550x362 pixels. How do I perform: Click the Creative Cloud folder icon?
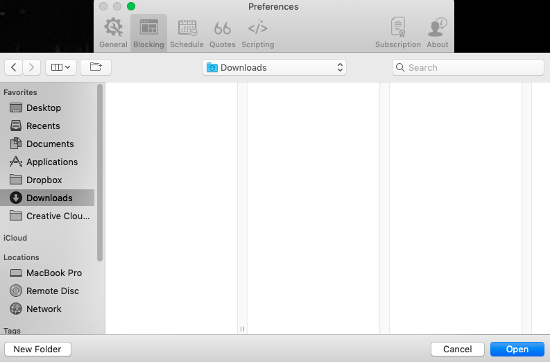pos(16,216)
